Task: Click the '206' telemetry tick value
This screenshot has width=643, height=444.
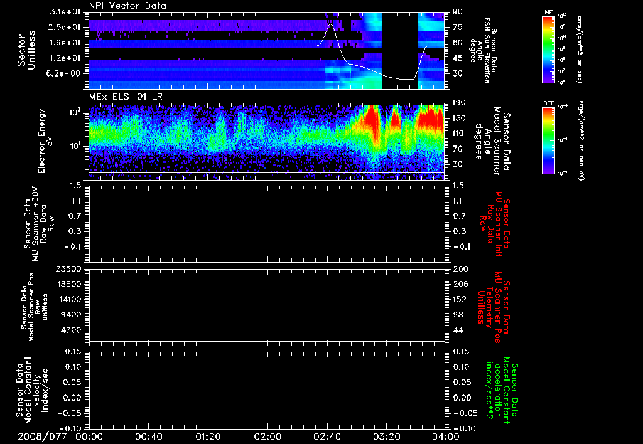Action: 460,284
